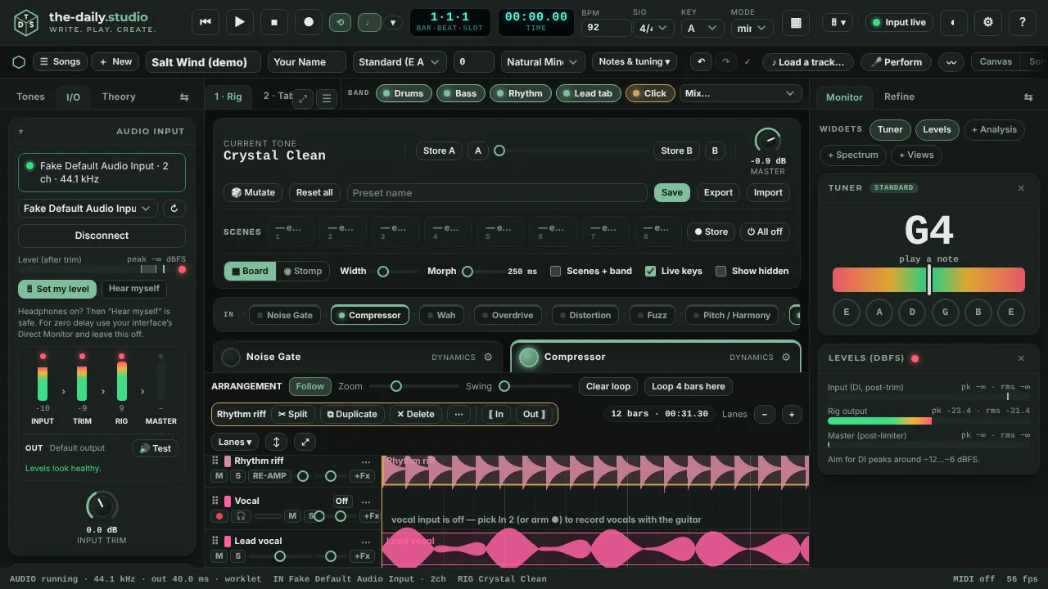This screenshot has width=1048, height=589.
Task: Uncheck the Live keys checkbox
Action: pyautogui.click(x=651, y=271)
